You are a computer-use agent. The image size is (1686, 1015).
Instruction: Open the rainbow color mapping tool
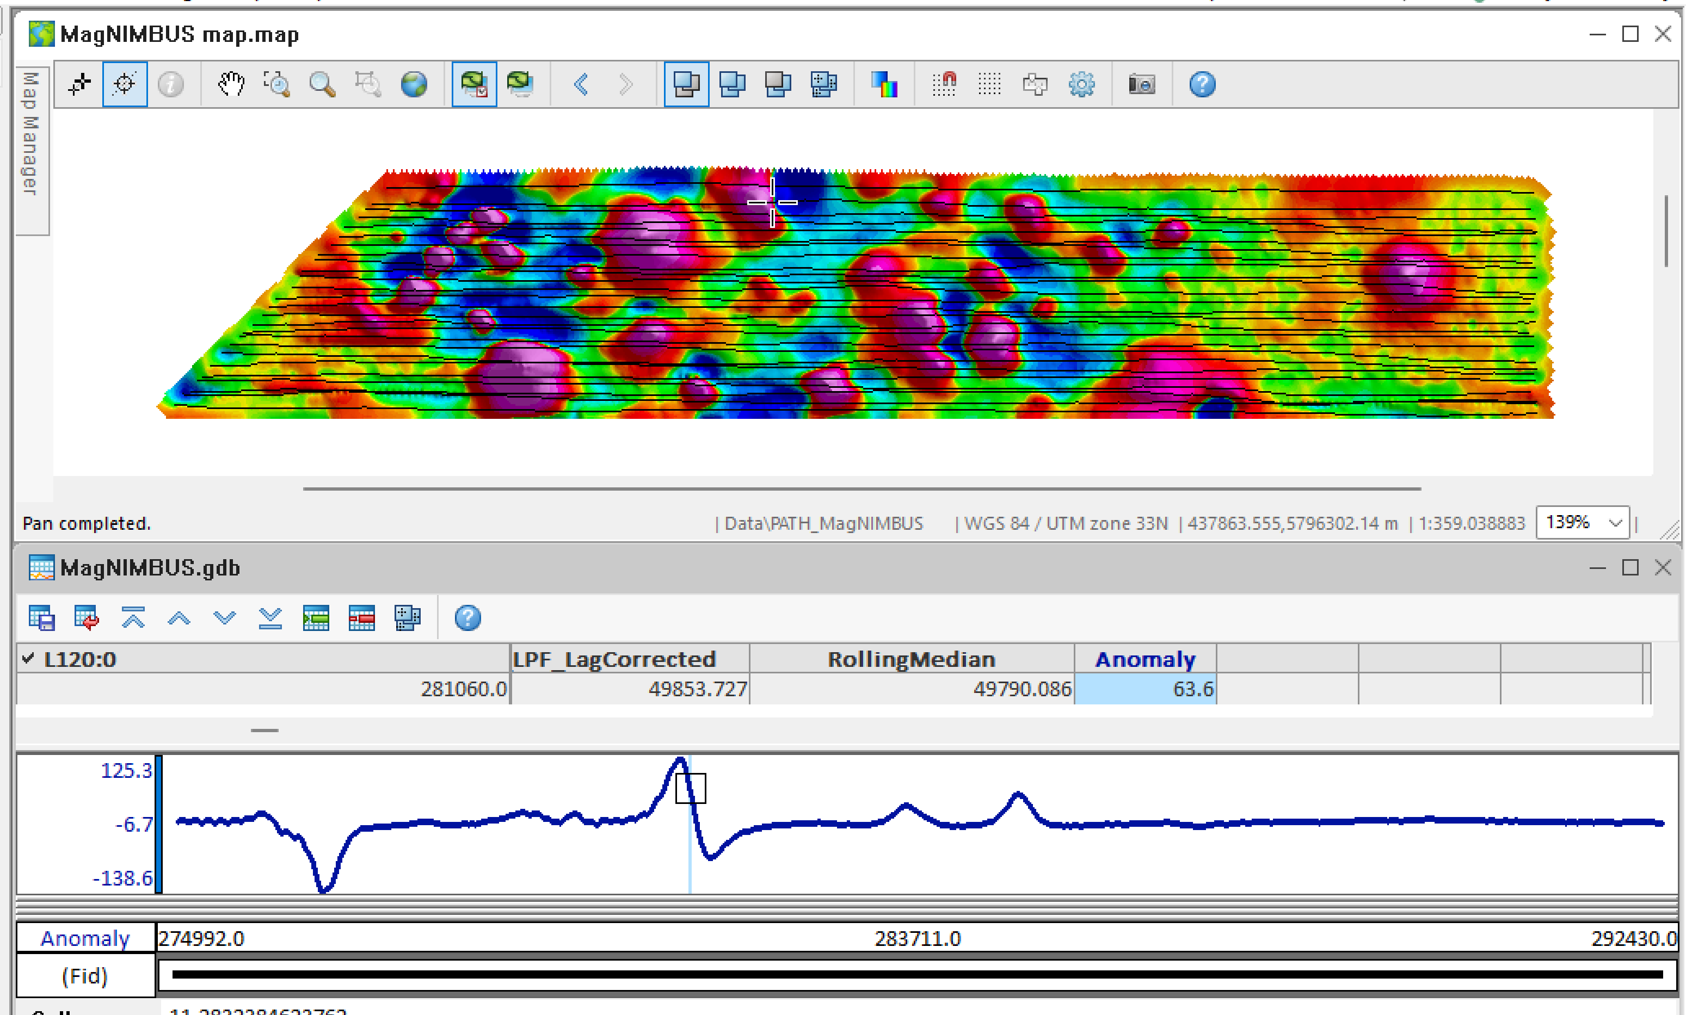tap(885, 84)
